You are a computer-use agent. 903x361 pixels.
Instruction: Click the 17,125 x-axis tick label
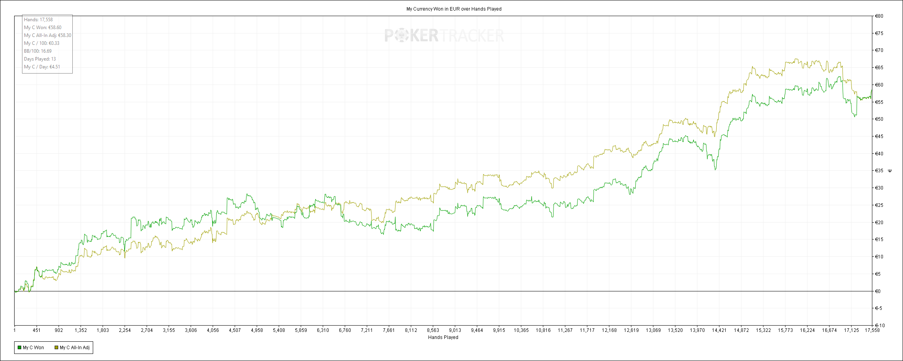(851, 330)
